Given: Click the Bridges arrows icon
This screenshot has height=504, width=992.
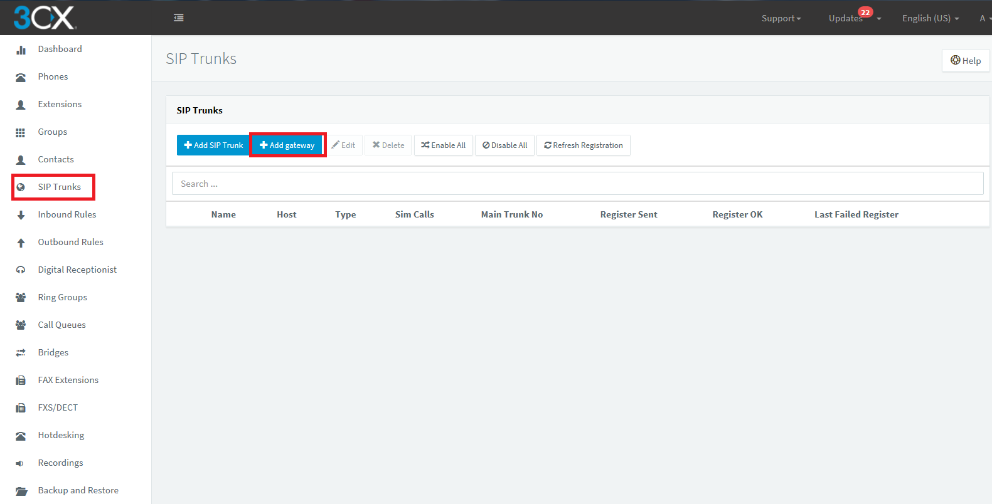Looking at the screenshot, I should [x=21, y=353].
